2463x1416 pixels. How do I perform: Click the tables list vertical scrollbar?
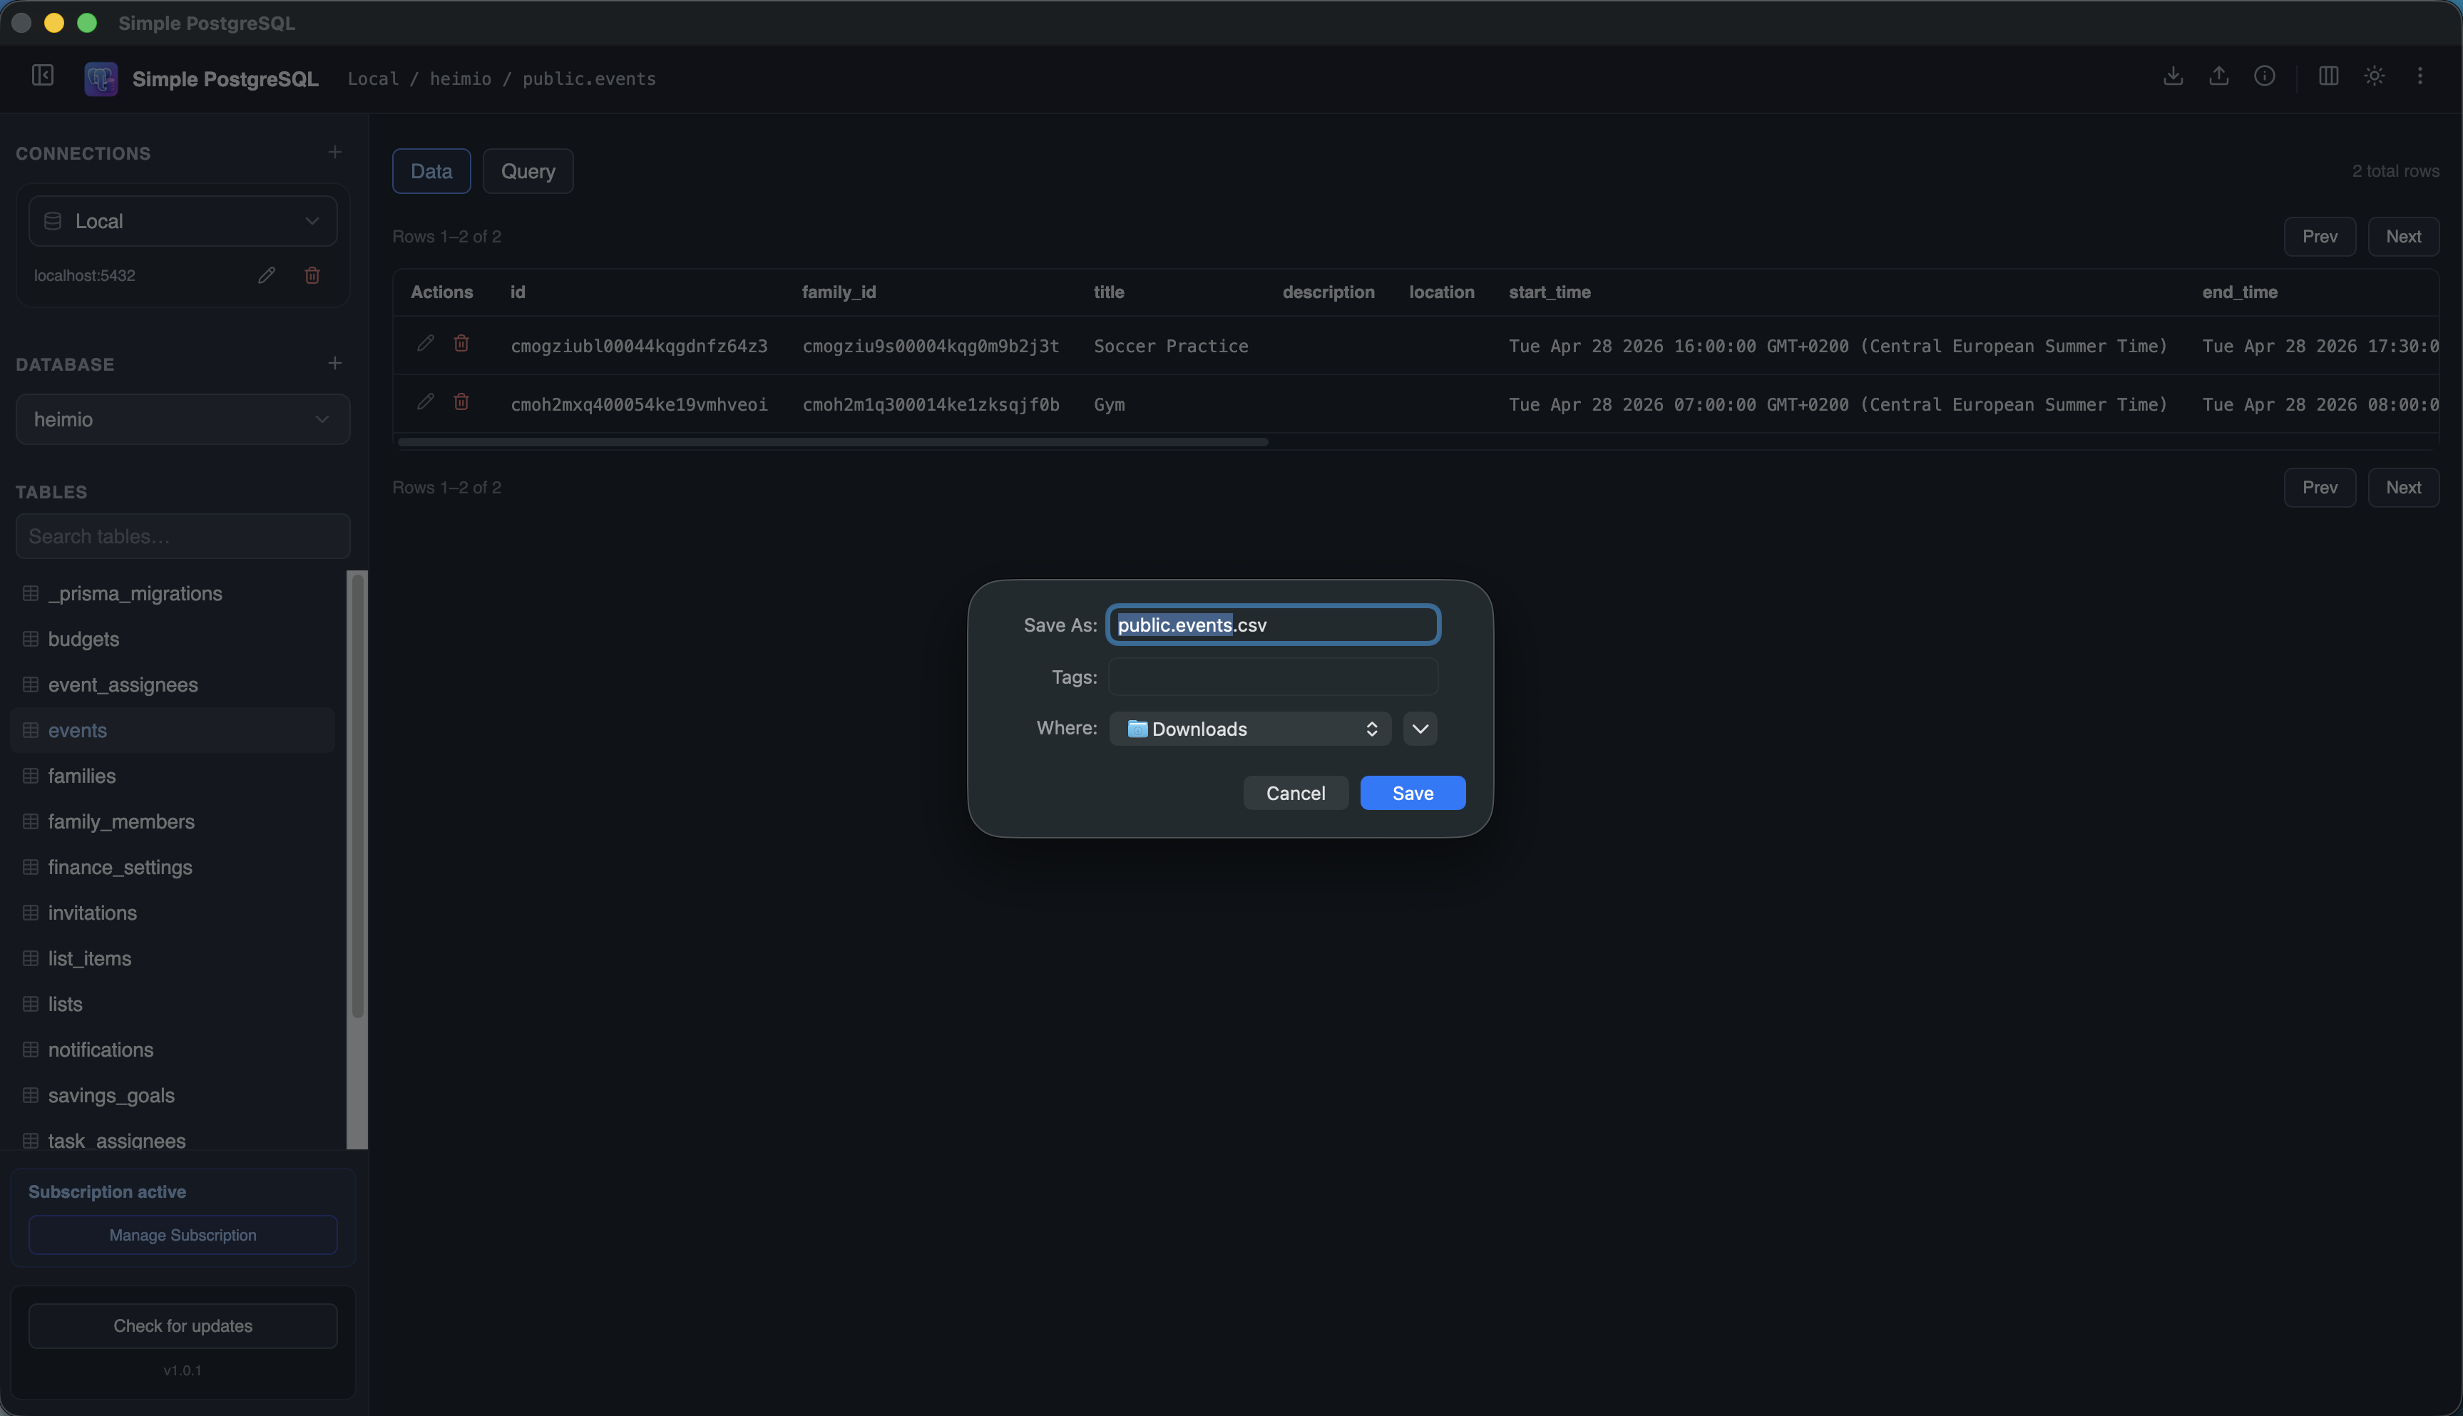point(358,796)
